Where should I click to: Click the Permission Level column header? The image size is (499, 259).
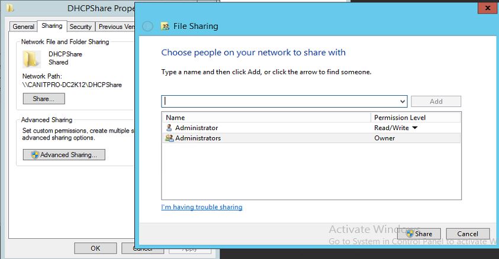pyautogui.click(x=416, y=118)
